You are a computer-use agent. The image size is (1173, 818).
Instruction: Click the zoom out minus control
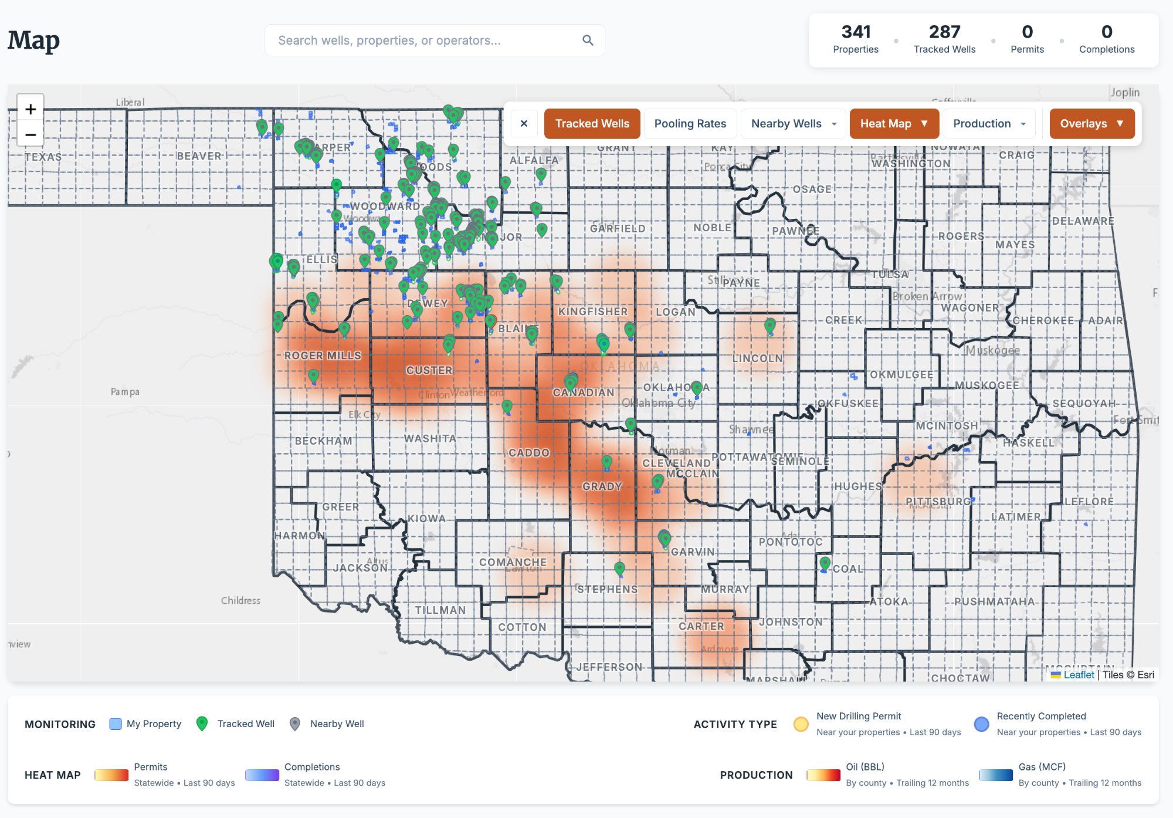point(30,134)
